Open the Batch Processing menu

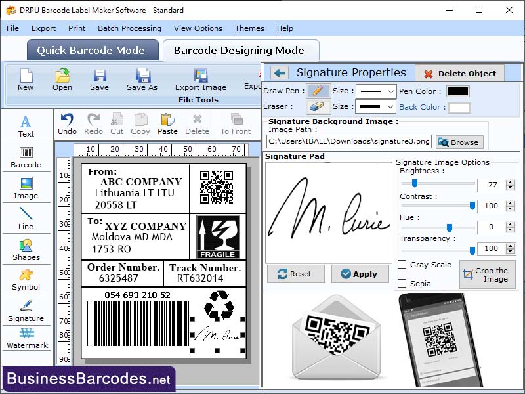pyautogui.click(x=129, y=28)
